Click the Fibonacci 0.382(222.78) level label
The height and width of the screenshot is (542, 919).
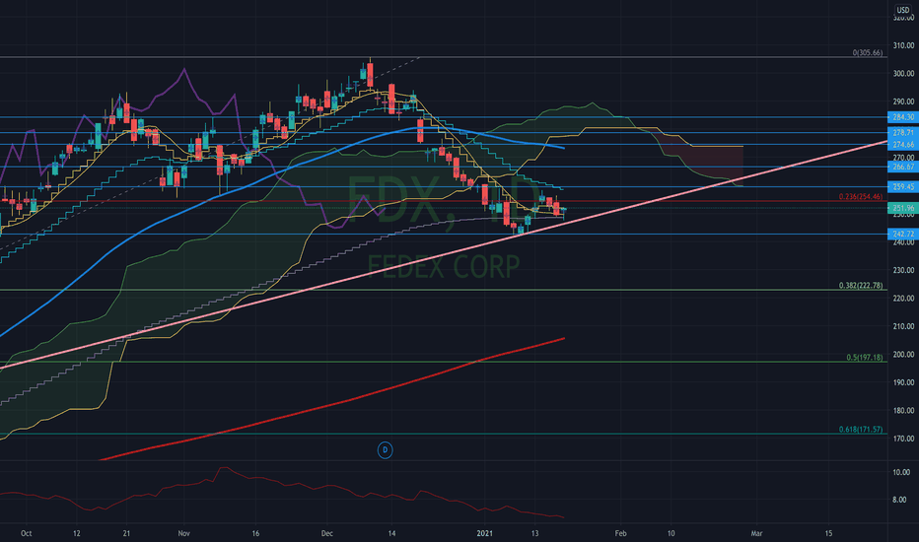coord(861,286)
